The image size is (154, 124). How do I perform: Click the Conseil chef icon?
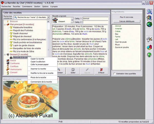pos(8,73)
